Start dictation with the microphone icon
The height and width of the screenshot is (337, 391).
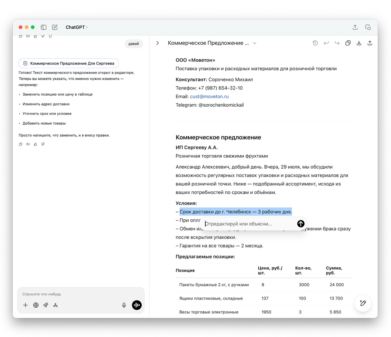coord(124,305)
